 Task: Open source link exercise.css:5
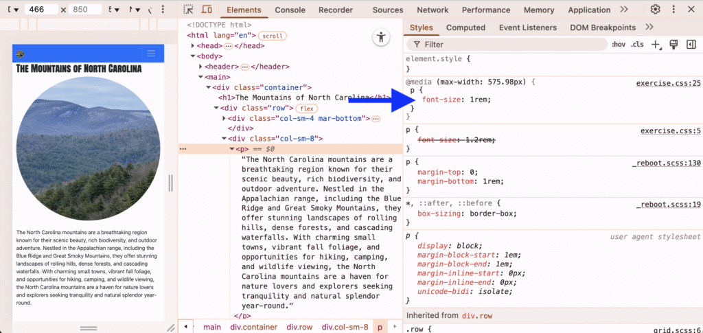tap(670, 131)
